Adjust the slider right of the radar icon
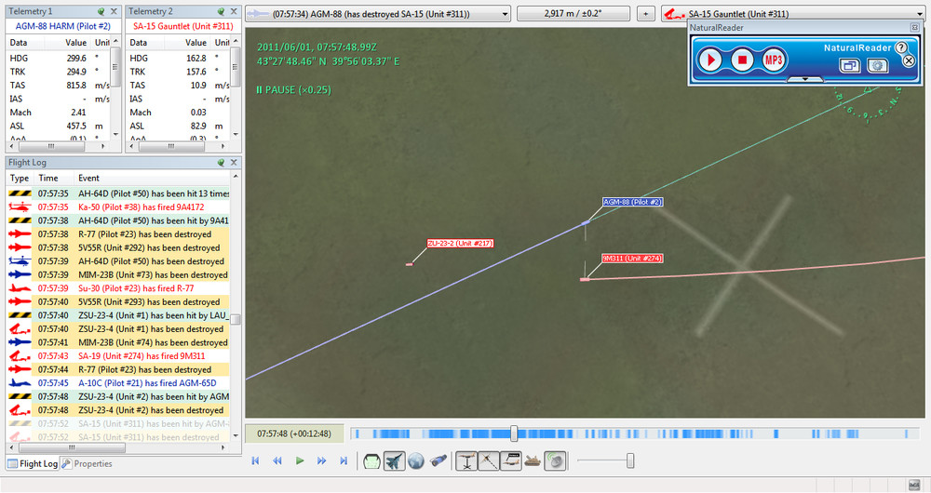Image resolution: width=931 pixels, height=493 pixels. [x=630, y=461]
